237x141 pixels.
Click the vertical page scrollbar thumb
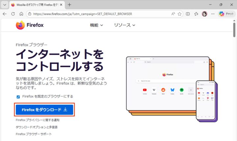click(x=234, y=30)
